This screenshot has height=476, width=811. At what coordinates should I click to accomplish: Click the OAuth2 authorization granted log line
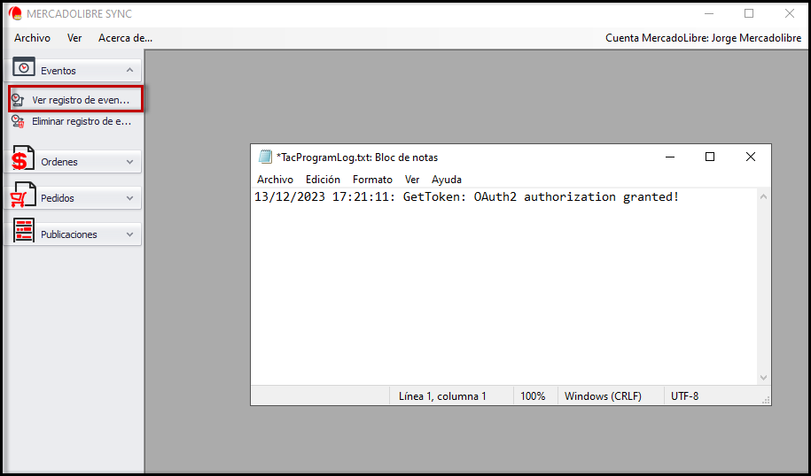(x=466, y=196)
